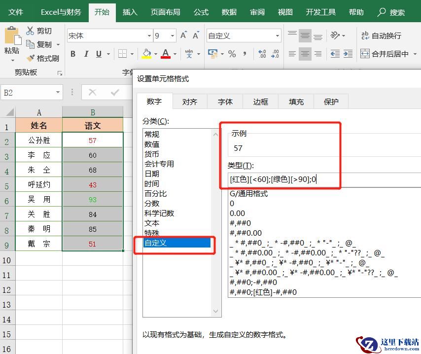Viewport: 421px width, 354px height.
Task: Open fill color dropdown arrow
Action: point(156,54)
